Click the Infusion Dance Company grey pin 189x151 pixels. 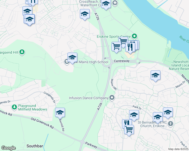[x=112, y=98]
